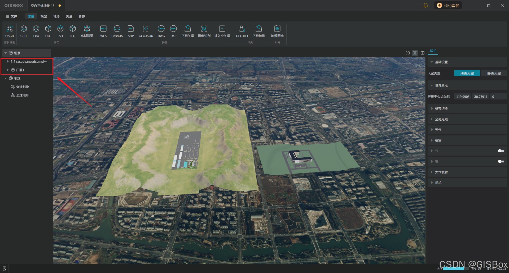509x273 pixels.
Task: Select 动态天空 sky type
Action: point(467,73)
